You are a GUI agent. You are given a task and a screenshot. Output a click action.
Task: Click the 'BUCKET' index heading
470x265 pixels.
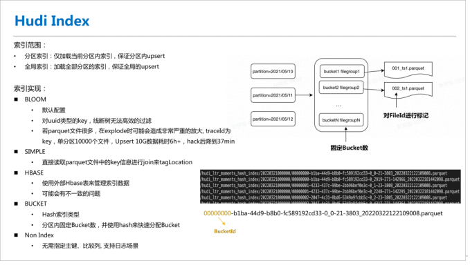pos(36,204)
